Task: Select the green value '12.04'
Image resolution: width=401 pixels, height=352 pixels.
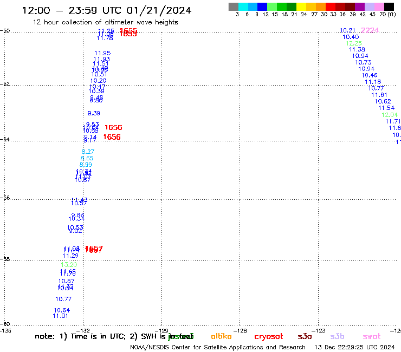Action: [390, 115]
